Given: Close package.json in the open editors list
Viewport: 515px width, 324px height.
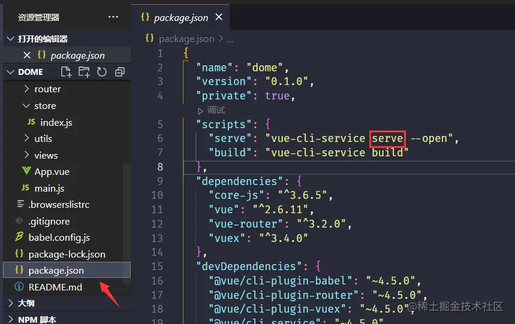Looking at the screenshot, I should pos(27,56).
